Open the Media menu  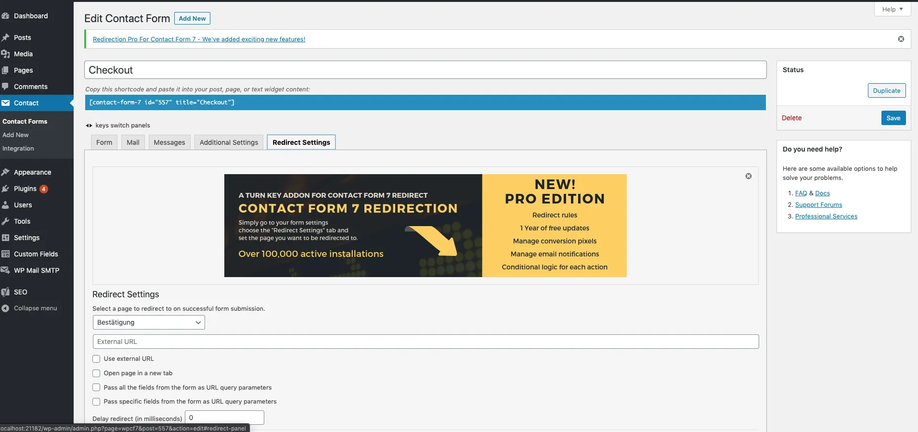23,54
